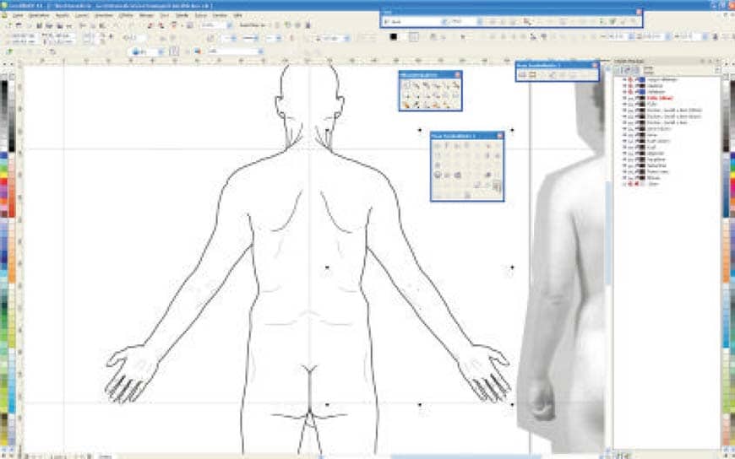Click highlighted bottom-right icon in large floating toolbar
735x459 pixels.
coord(497,186)
